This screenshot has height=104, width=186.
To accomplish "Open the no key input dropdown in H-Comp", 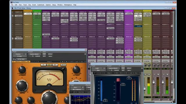I will 21,59.
